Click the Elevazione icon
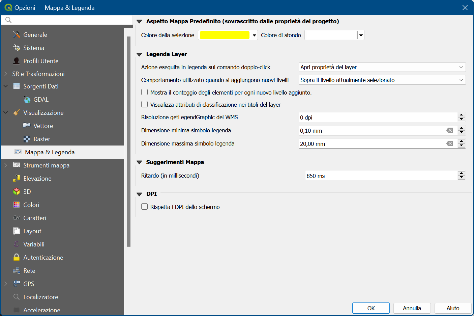The height and width of the screenshot is (316, 474). tap(17, 178)
